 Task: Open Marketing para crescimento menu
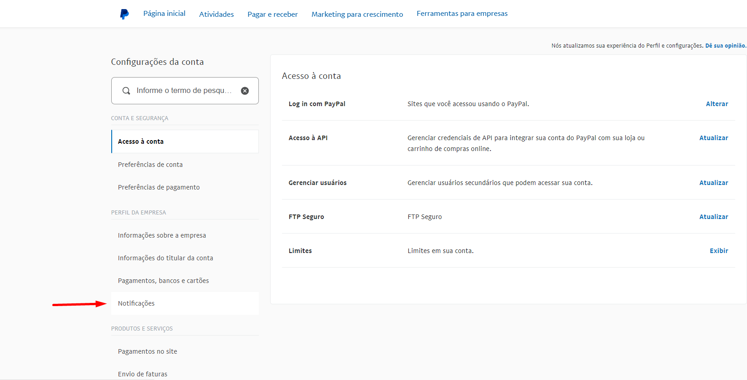coord(357,15)
